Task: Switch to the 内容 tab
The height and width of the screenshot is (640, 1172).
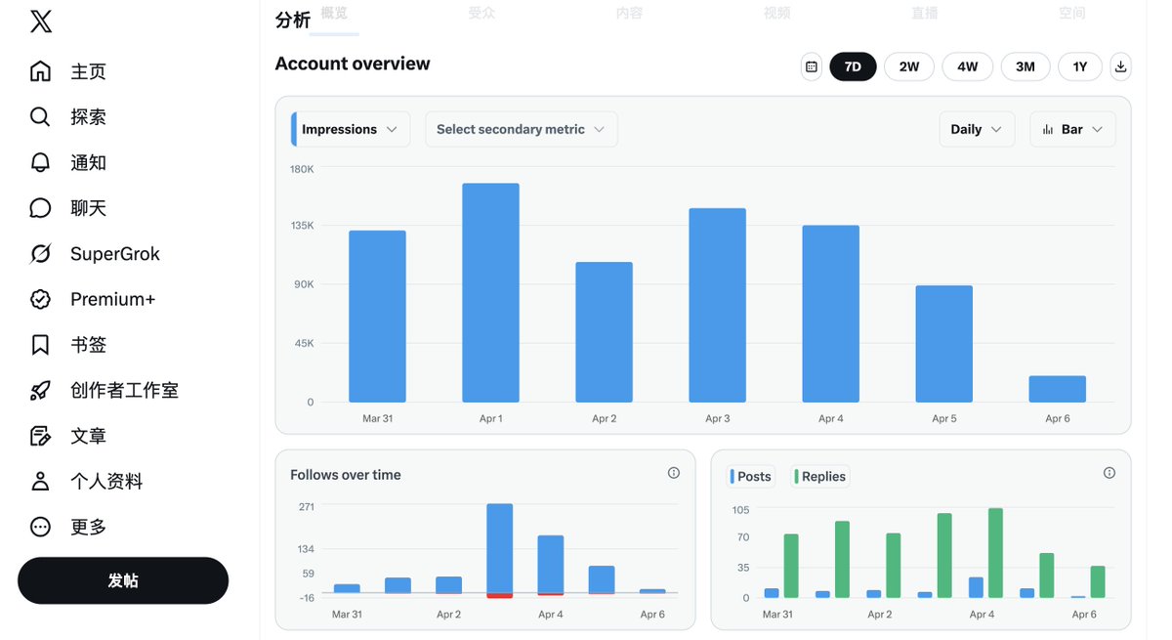Action: [x=629, y=14]
